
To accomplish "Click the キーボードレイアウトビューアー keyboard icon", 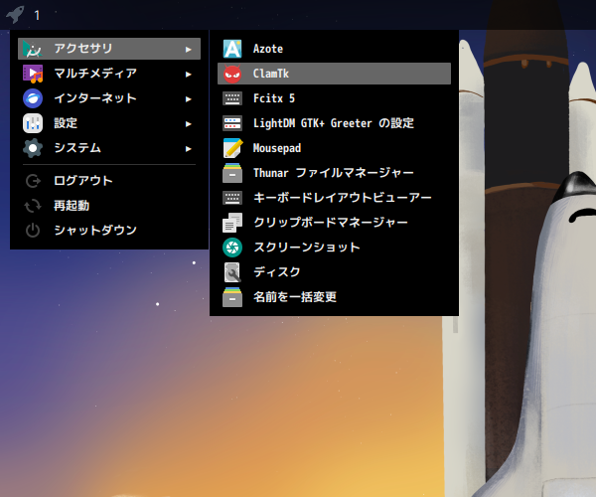I will coord(232,198).
